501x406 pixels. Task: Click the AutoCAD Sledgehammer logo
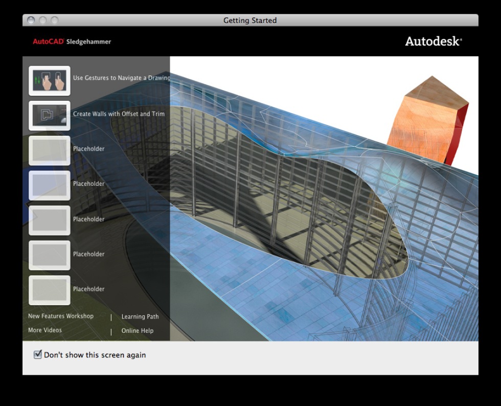72,41
